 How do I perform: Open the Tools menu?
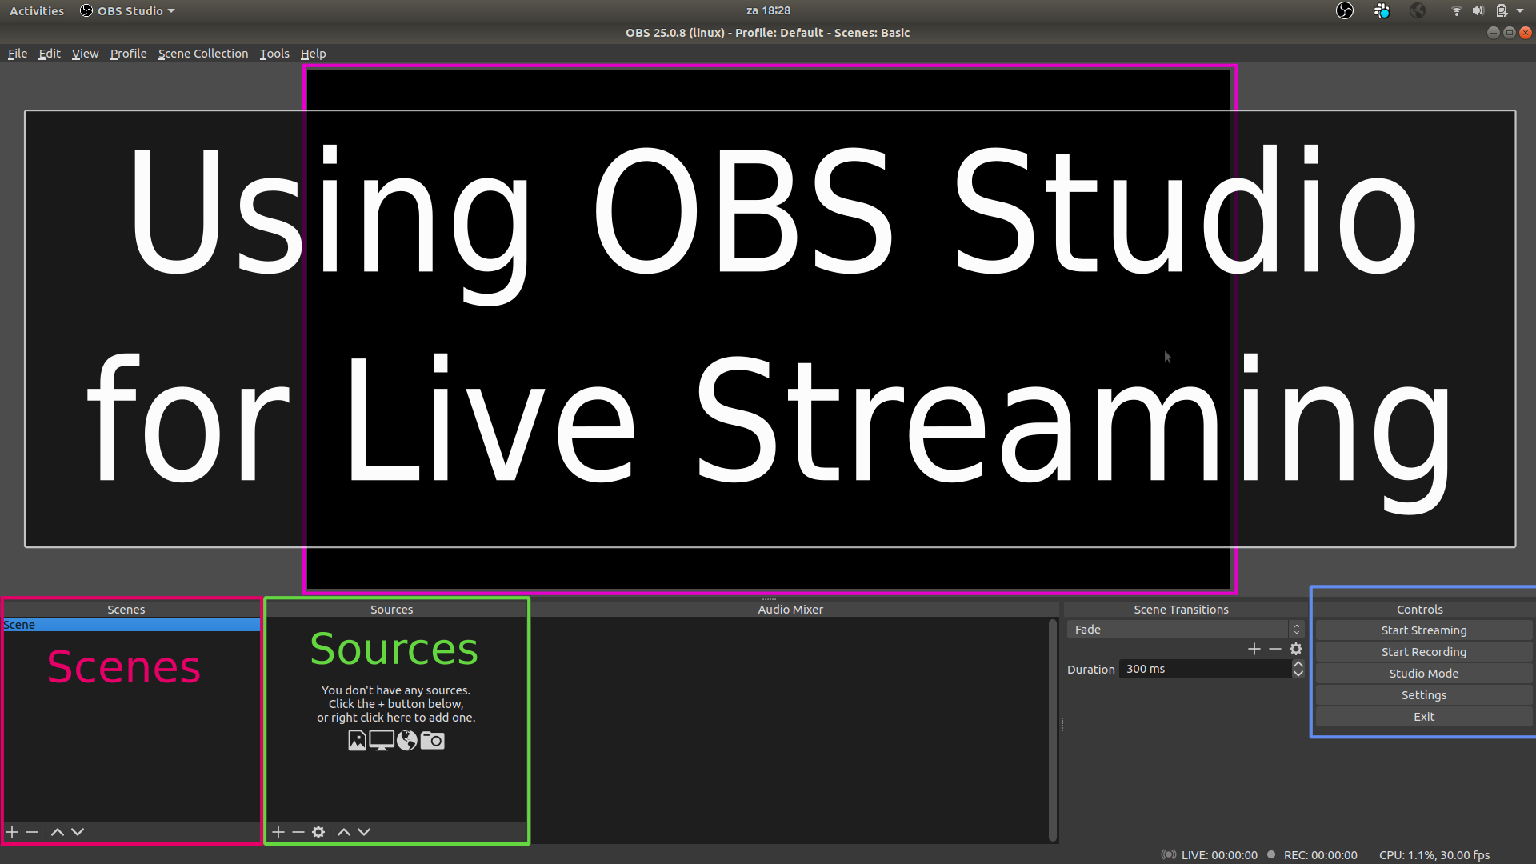pyautogui.click(x=274, y=54)
